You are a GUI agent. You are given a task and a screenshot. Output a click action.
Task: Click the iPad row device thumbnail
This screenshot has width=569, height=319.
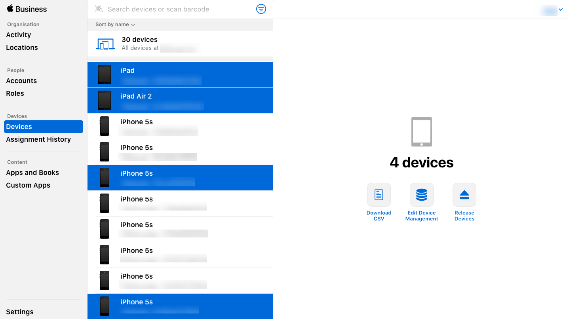pyautogui.click(x=105, y=75)
